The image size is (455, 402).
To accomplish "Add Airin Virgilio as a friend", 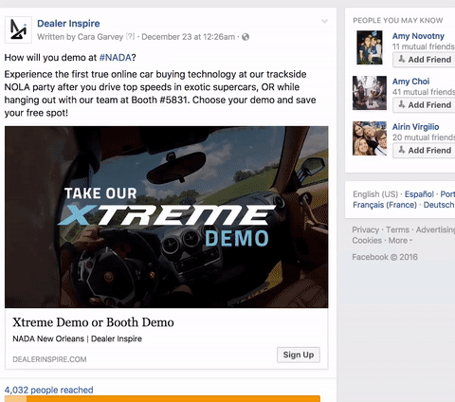I will (x=425, y=151).
